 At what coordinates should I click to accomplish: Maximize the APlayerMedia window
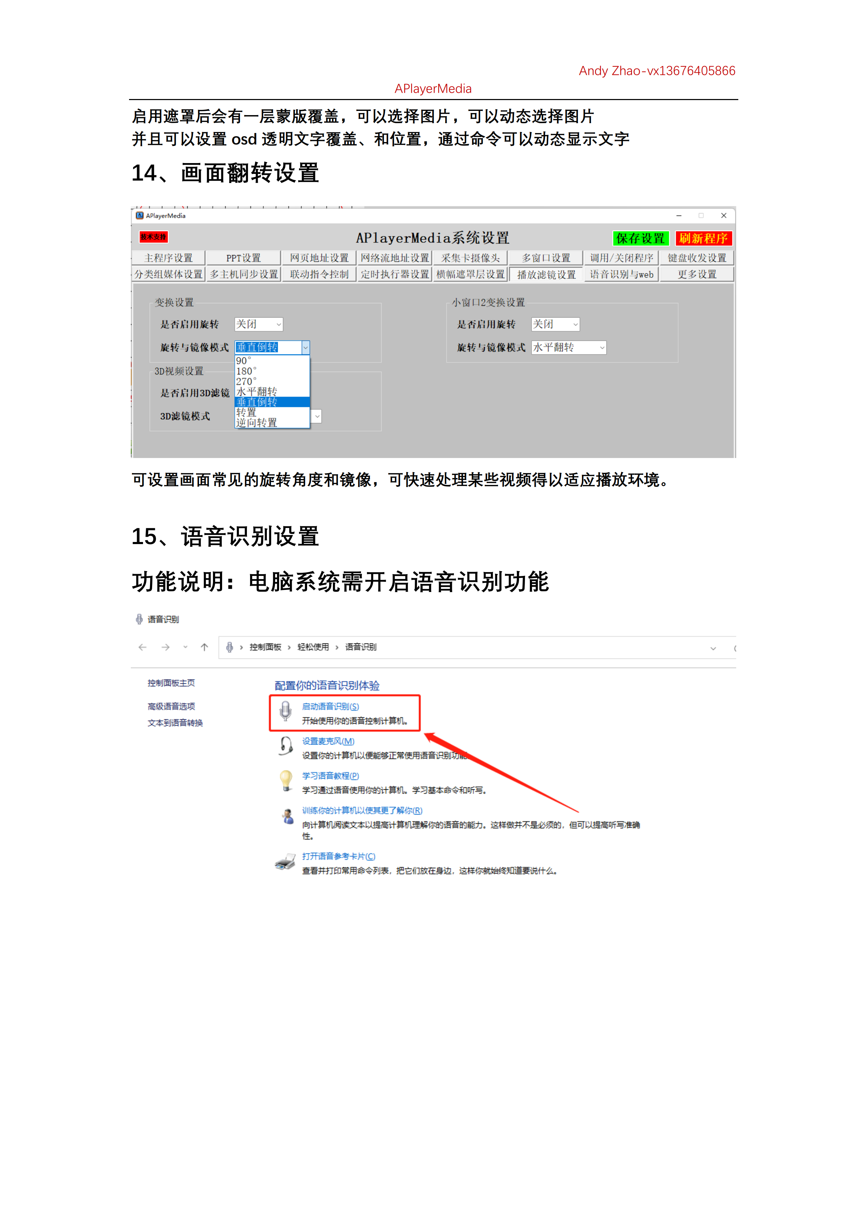[x=701, y=216]
